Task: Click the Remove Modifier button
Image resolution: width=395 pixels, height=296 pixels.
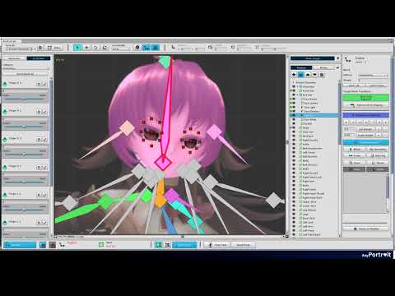Action: [x=365, y=229]
